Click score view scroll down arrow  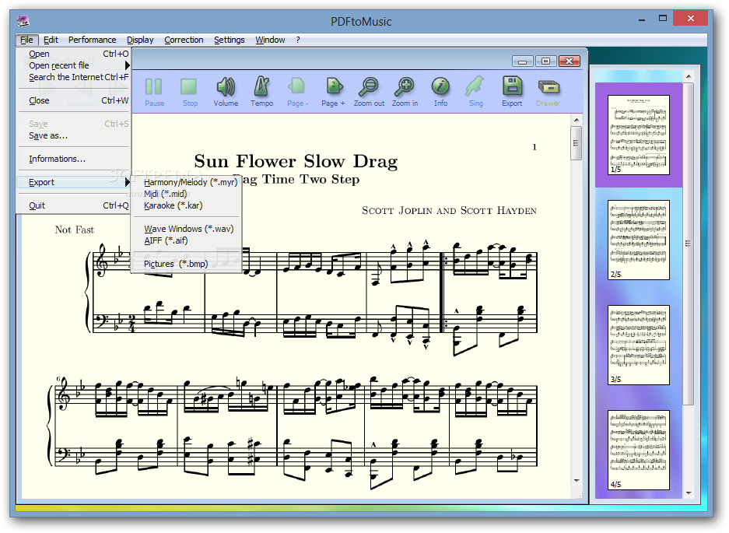pyautogui.click(x=577, y=481)
